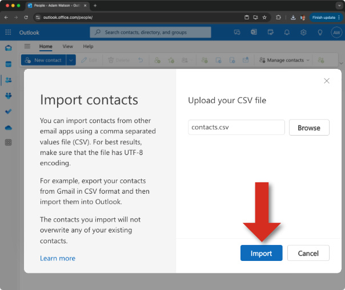Open Mail from the left sidebar
345x290 pixels.
click(9, 48)
